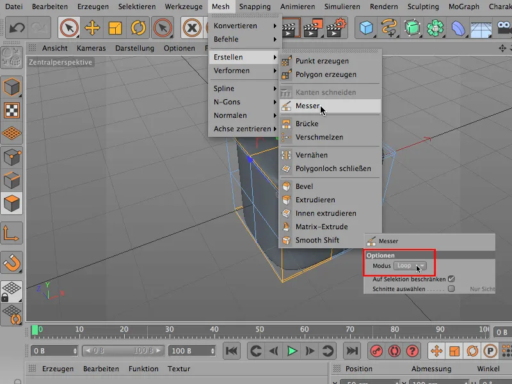This screenshot has height=384, width=512.
Task: Open the viewport Kameras menu
Action: 91,48
